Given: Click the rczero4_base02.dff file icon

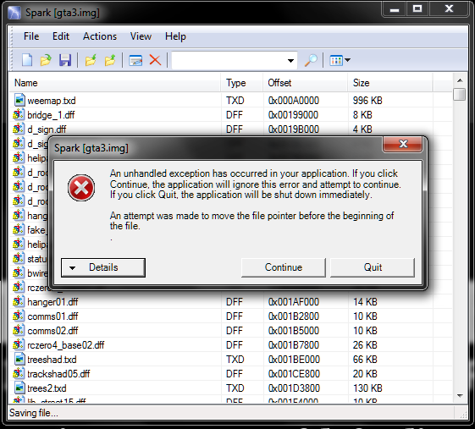Looking at the screenshot, I should click(x=18, y=344).
